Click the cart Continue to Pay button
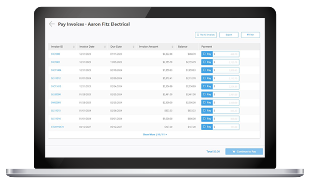Screen dimensions: 309x185 tap(244, 151)
